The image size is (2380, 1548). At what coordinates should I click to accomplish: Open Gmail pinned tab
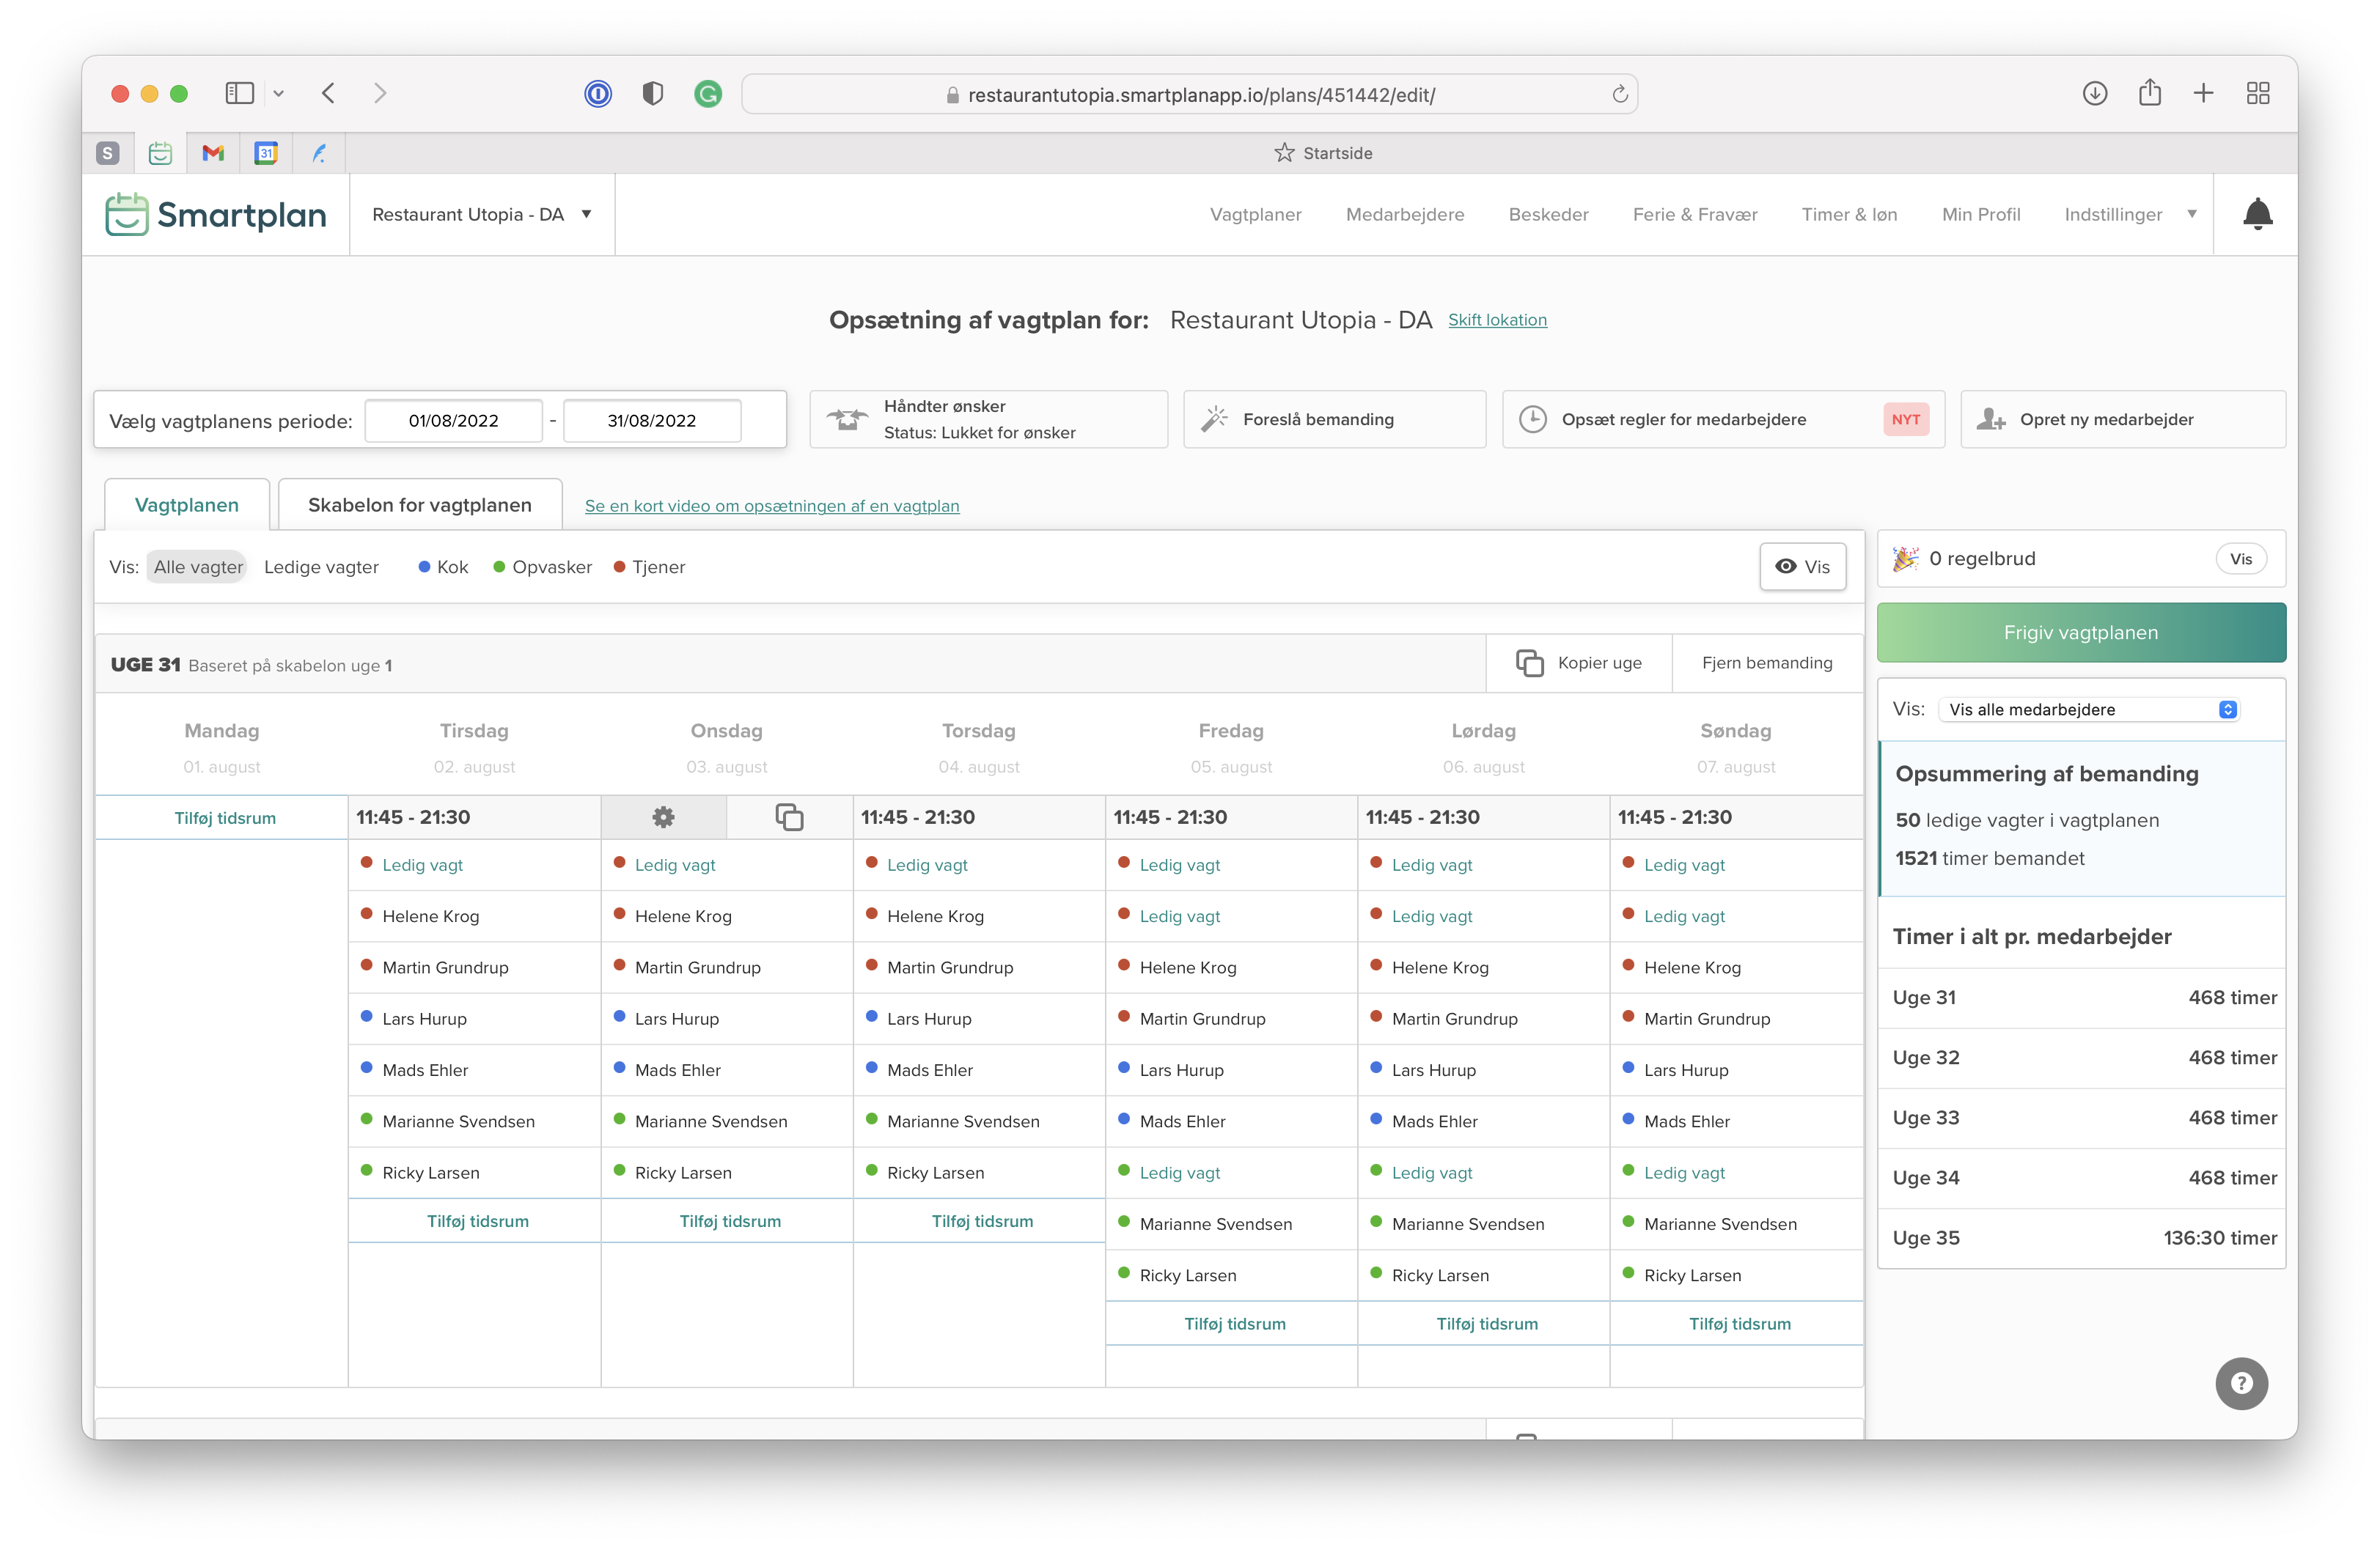click(213, 153)
